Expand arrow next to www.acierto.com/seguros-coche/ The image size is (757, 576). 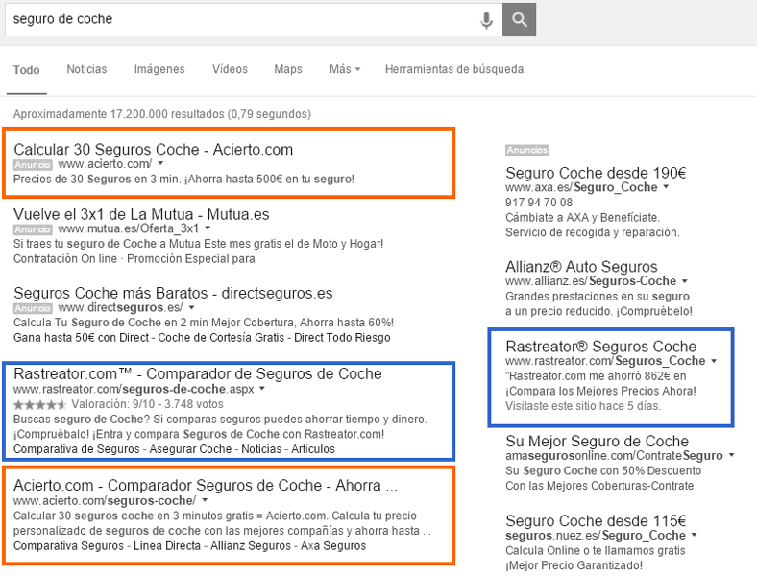coord(205,501)
